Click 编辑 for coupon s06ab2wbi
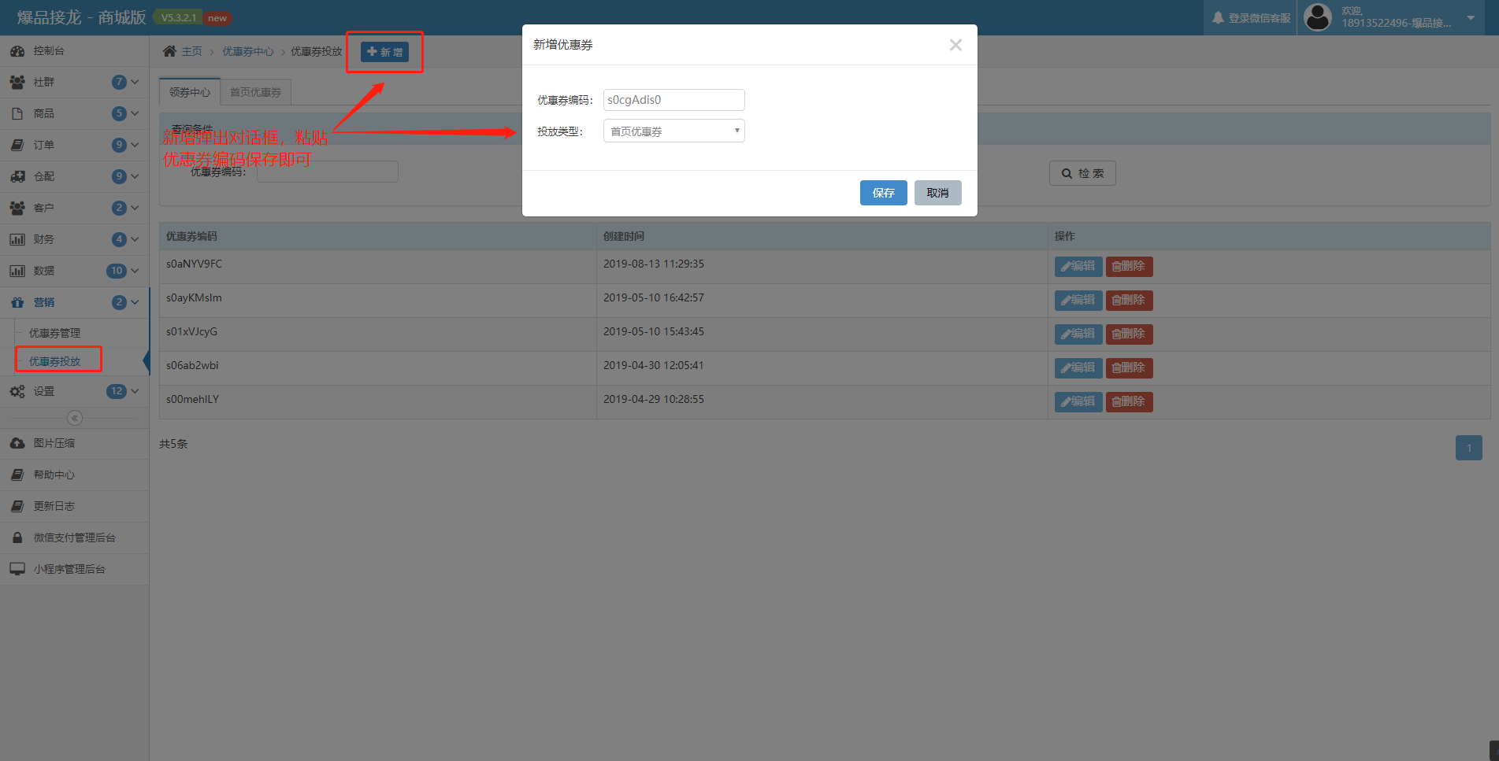1499x761 pixels. 1078,368
